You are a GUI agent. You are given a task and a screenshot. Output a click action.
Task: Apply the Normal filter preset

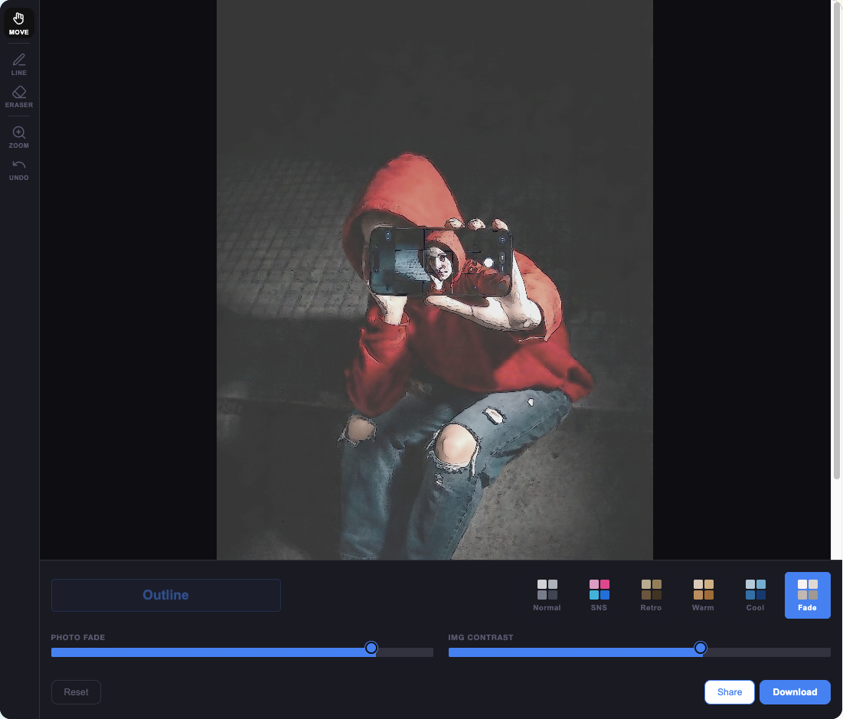tap(547, 595)
